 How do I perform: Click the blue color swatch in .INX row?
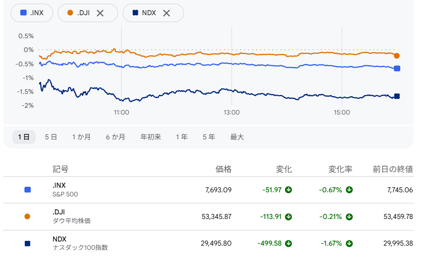pyautogui.click(x=27, y=190)
